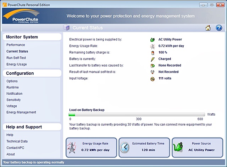Select Current Status in sidebar
This screenshot has height=167, width=227.
point(17,51)
